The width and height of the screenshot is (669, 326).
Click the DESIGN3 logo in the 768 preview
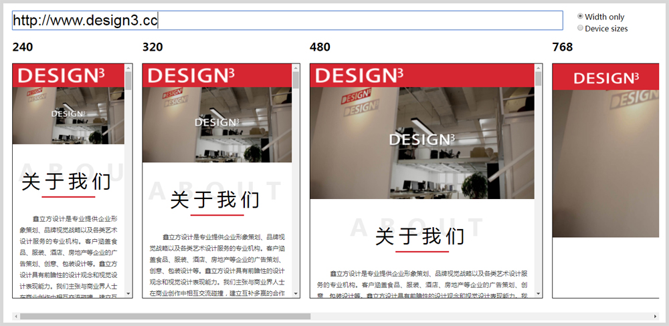(x=606, y=78)
